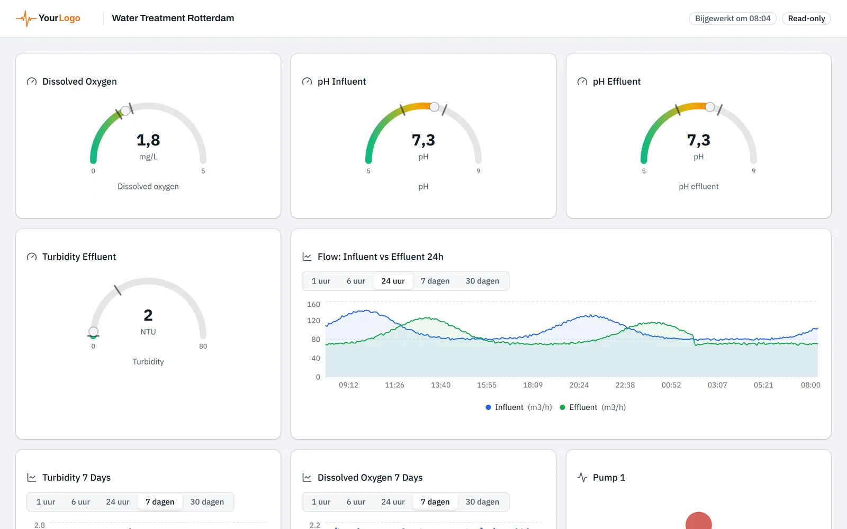
Task: Click the gauge icon beside pH Effluent
Action: coord(582,81)
